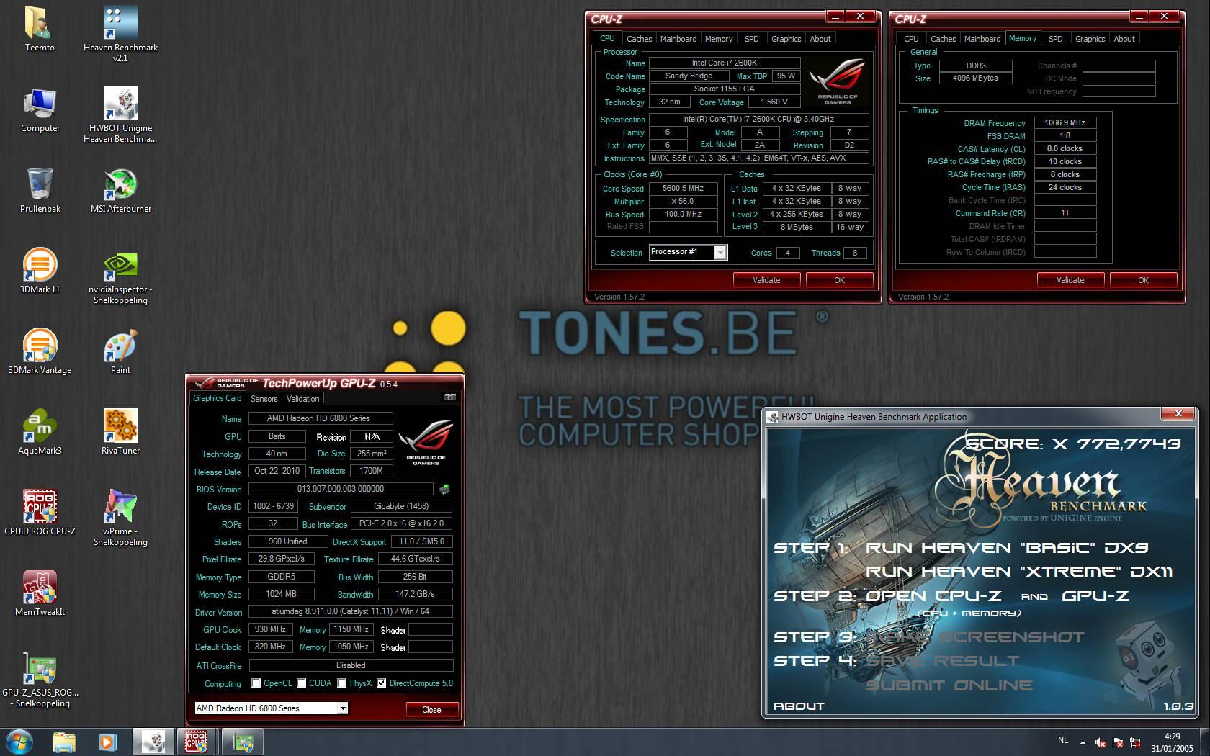Open Graphics tab in right CPU-Z window
This screenshot has width=1210, height=756.
pos(1090,39)
